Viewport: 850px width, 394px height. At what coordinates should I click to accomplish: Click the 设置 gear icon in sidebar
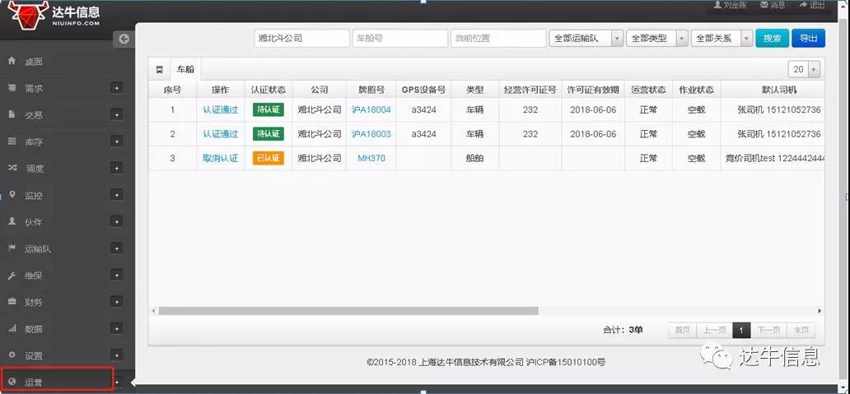pos(12,355)
